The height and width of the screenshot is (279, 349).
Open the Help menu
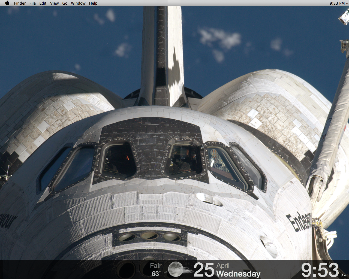pos(93,3)
